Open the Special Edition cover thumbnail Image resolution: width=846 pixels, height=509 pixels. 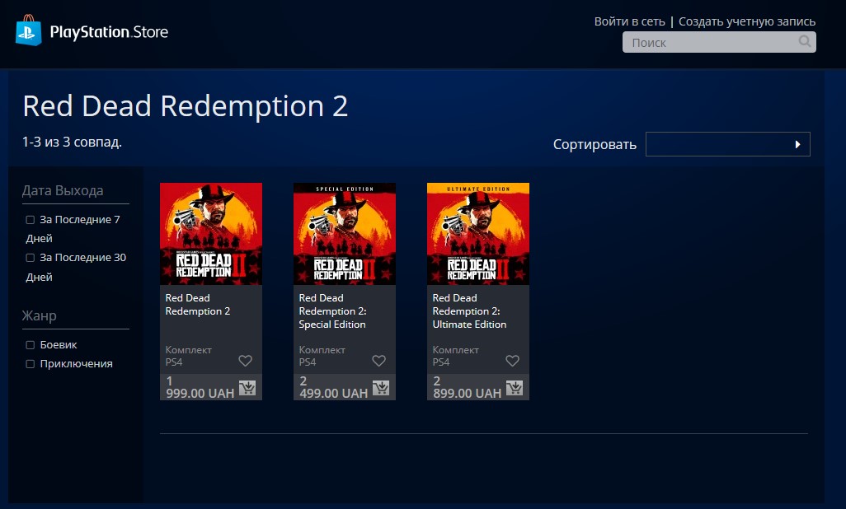344,233
